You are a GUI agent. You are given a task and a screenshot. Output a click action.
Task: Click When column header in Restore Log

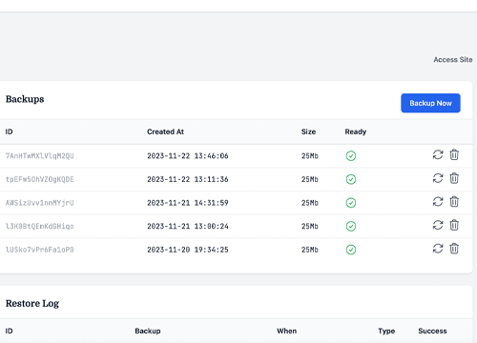[x=286, y=331]
